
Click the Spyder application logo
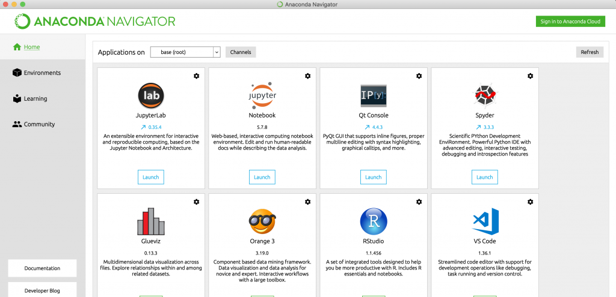click(484, 95)
